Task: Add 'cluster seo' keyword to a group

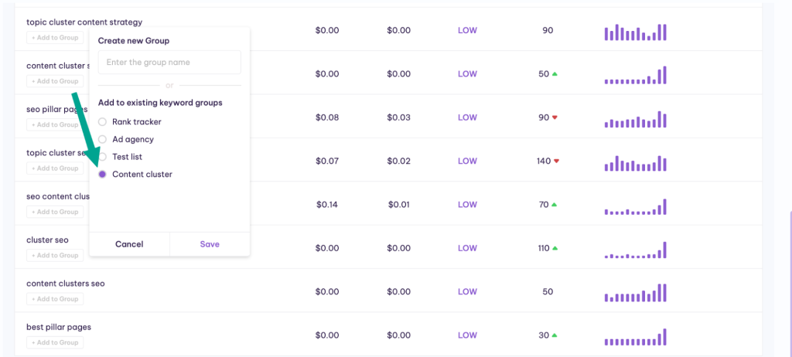Action: 55,256
